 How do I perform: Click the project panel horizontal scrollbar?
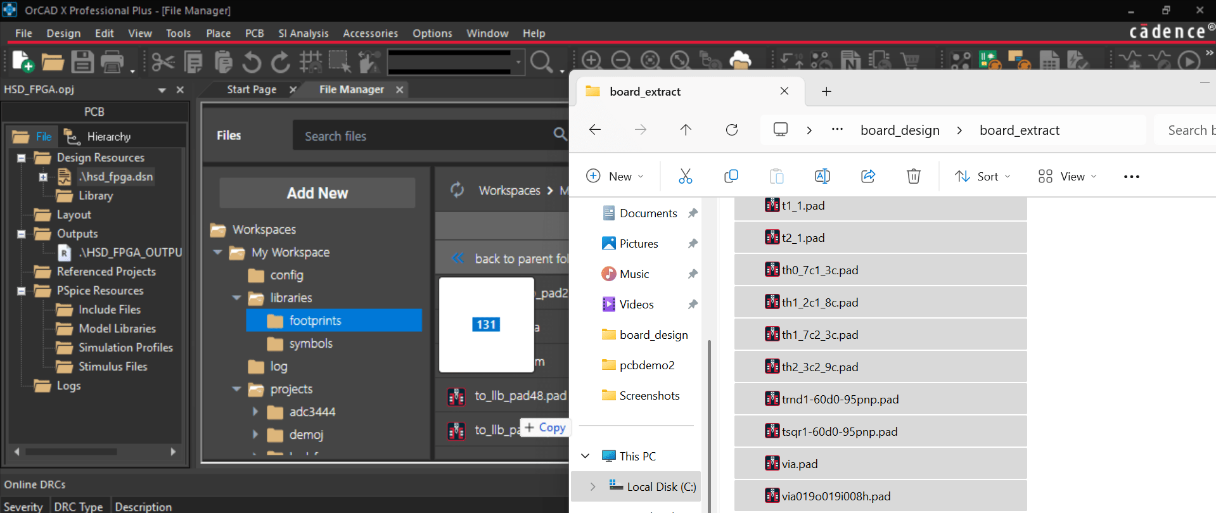click(71, 452)
